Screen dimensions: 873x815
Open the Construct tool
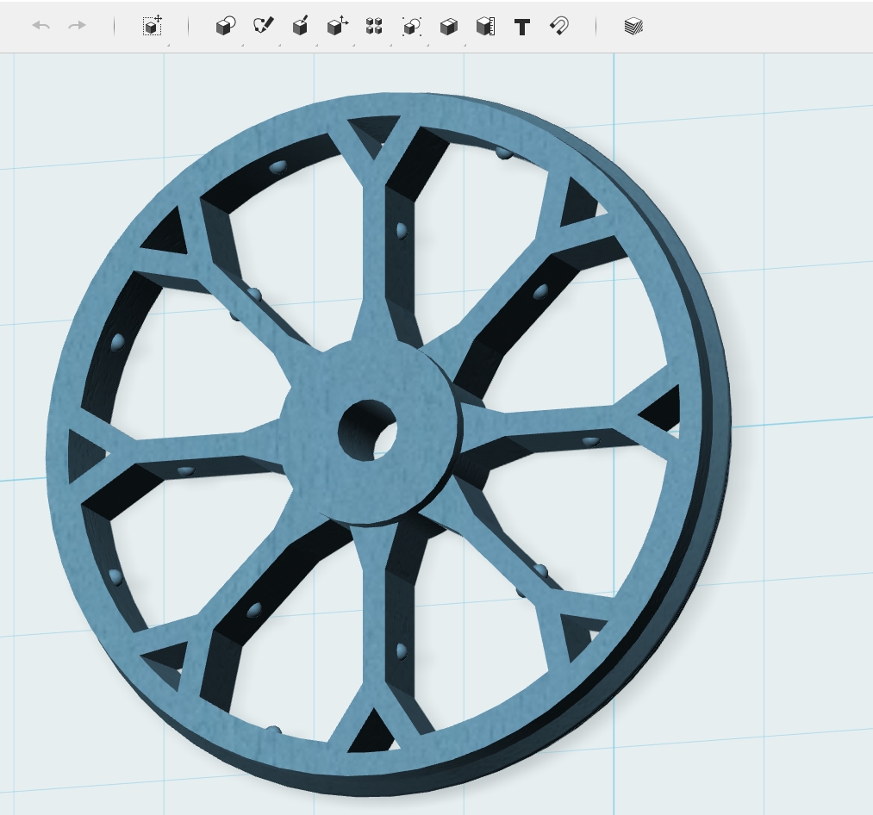pos(300,26)
